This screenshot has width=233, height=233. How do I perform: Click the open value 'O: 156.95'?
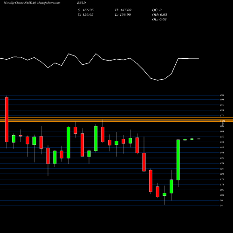[86, 10]
